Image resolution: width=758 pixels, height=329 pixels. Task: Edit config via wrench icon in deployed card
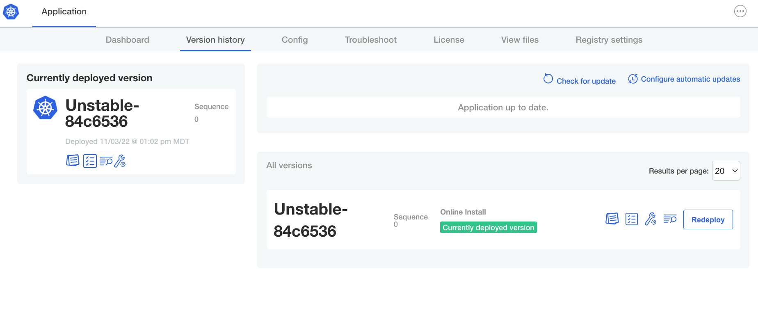[120, 161]
